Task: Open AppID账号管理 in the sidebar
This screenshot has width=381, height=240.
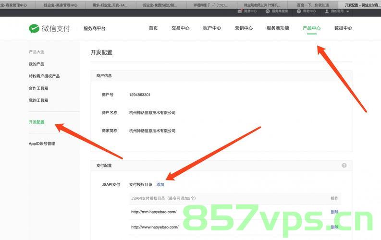Action: pos(42,144)
